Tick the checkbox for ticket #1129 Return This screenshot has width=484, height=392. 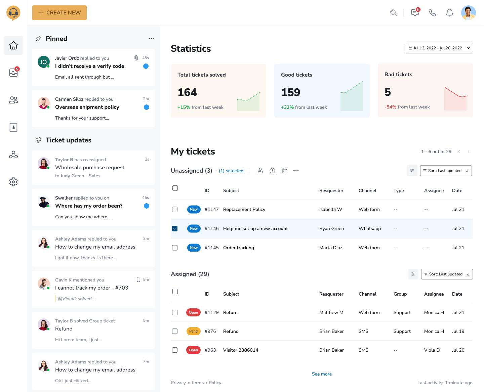click(175, 312)
